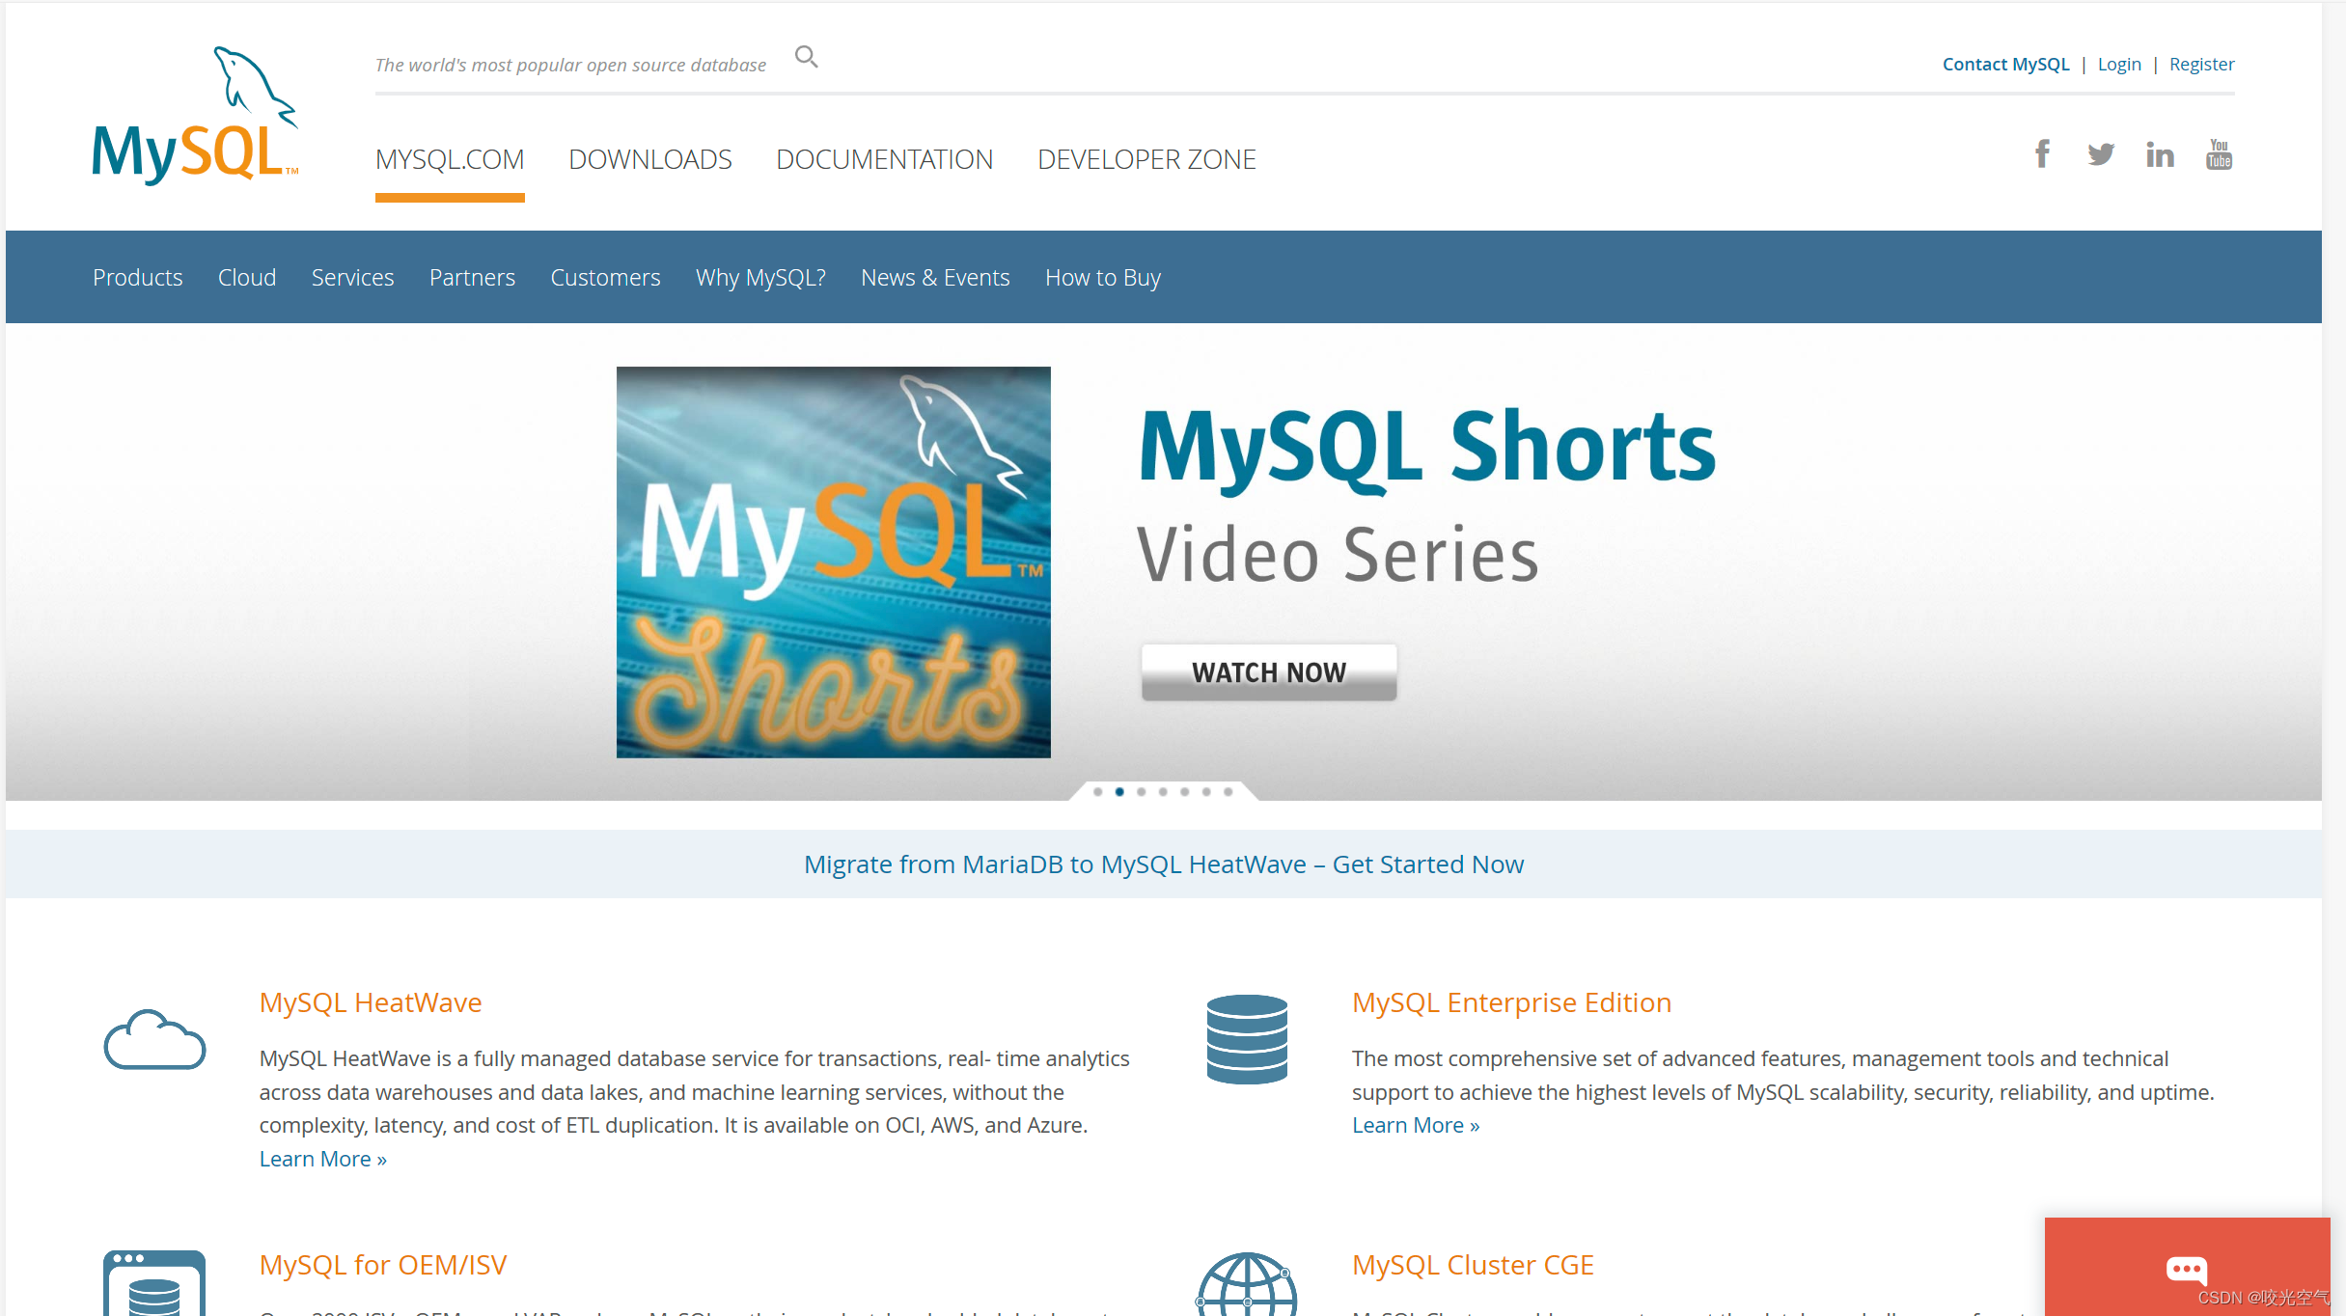Click the Enterprise Edition database icon
Image resolution: width=2346 pixels, height=1316 pixels.
(1247, 1039)
